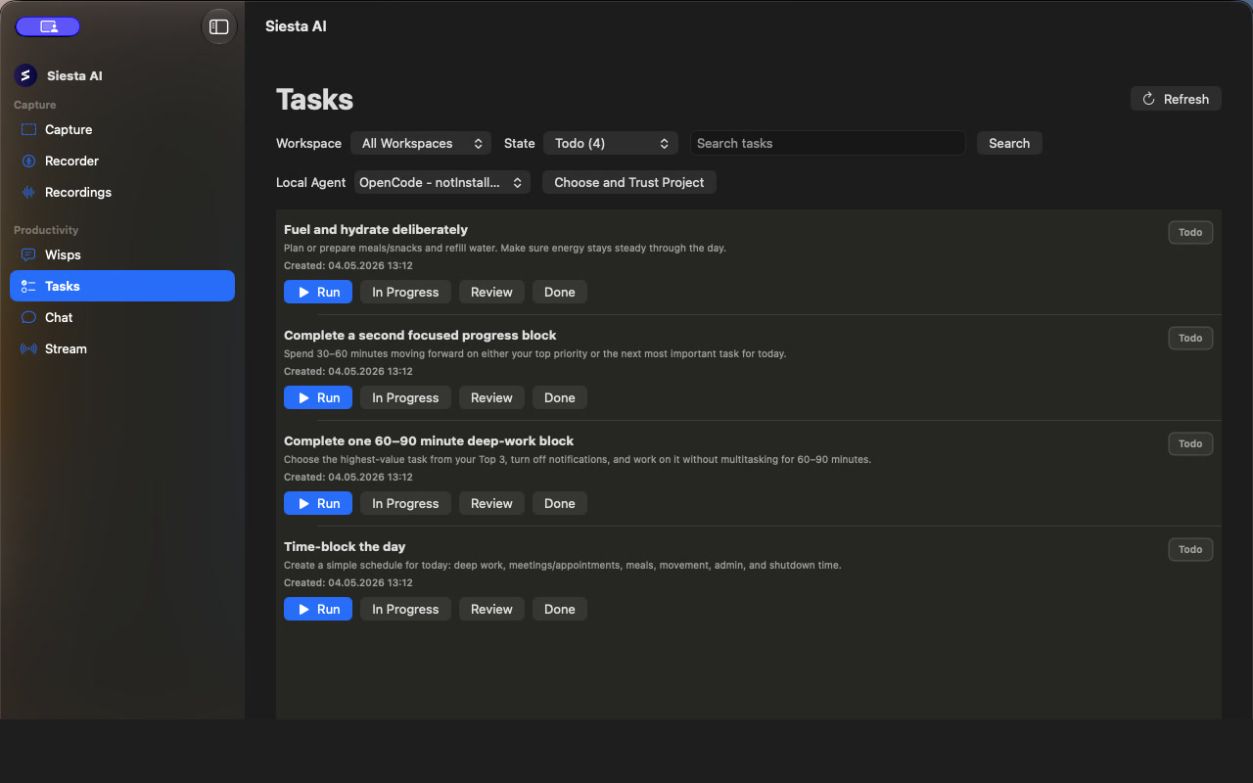Image resolution: width=1253 pixels, height=783 pixels.
Task: Open Wisps in the sidebar
Action: click(x=122, y=254)
